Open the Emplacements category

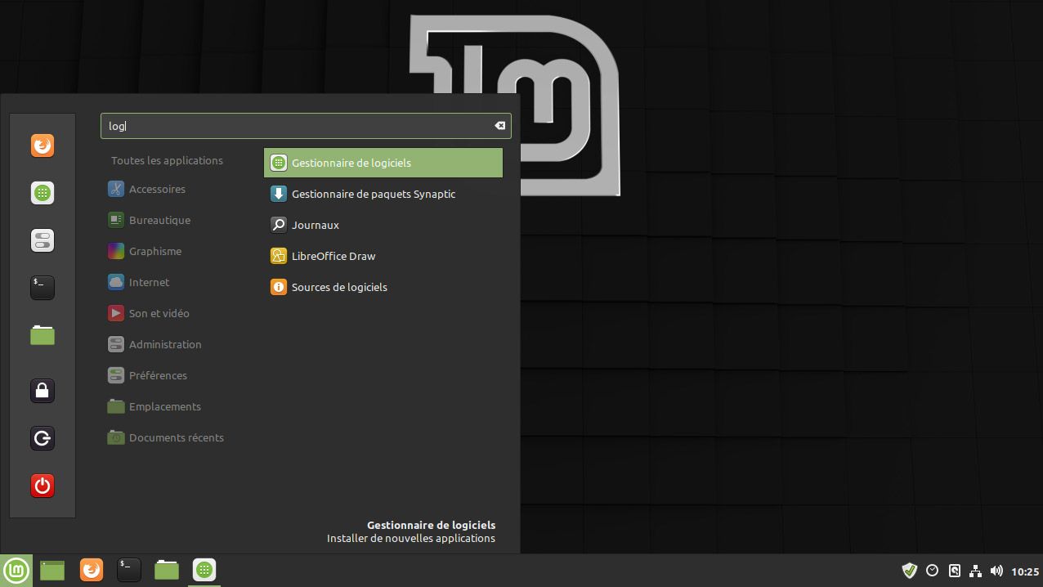point(164,406)
